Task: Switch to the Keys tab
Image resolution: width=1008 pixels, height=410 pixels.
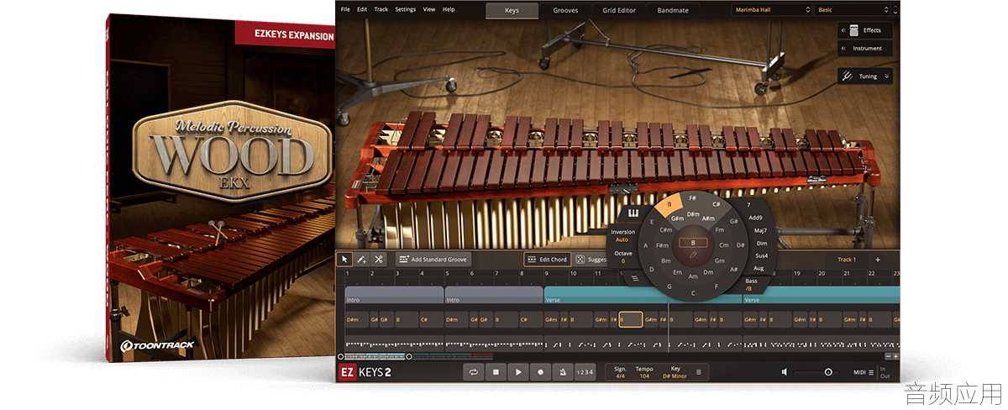Action: point(512,10)
